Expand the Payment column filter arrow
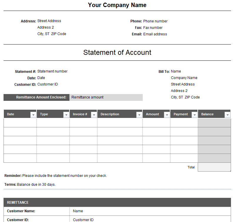This screenshot has height=222, width=236. click(195, 115)
